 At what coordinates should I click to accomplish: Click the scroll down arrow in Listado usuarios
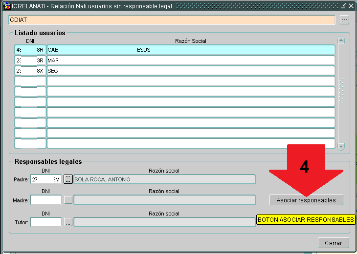(x=341, y=146)
